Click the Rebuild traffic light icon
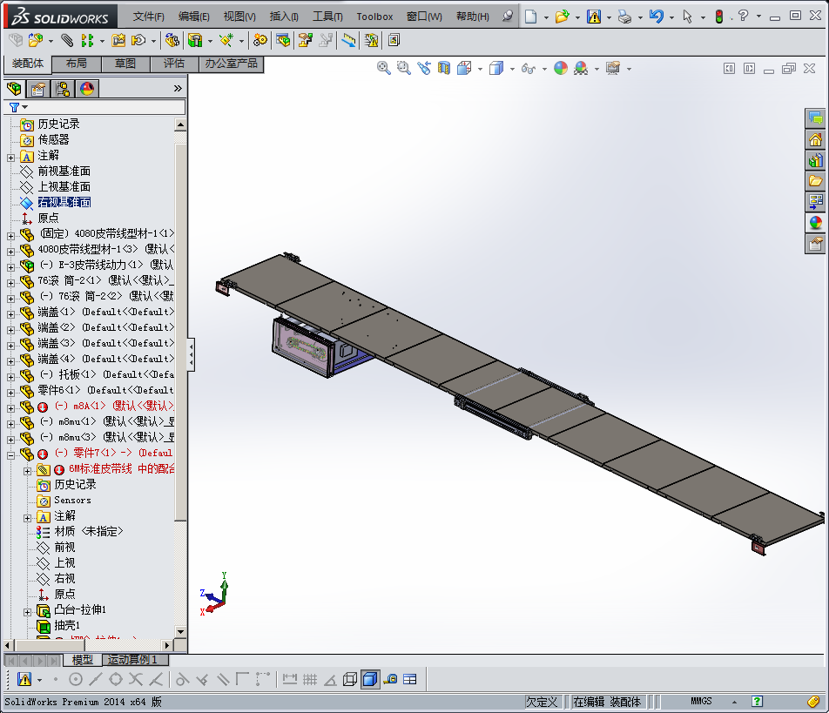 pyautogui.click(x=718, y=17)
